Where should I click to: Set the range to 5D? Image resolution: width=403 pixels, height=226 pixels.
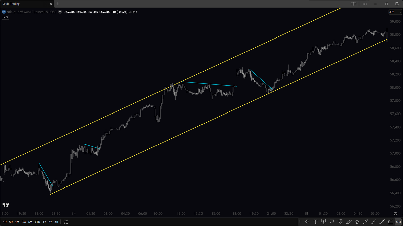11,222
